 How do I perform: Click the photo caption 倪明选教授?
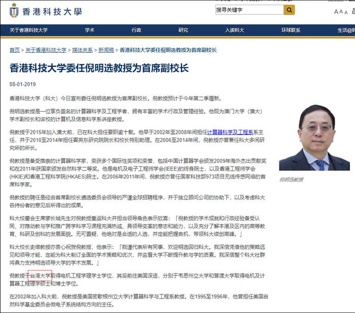point(291,180)
